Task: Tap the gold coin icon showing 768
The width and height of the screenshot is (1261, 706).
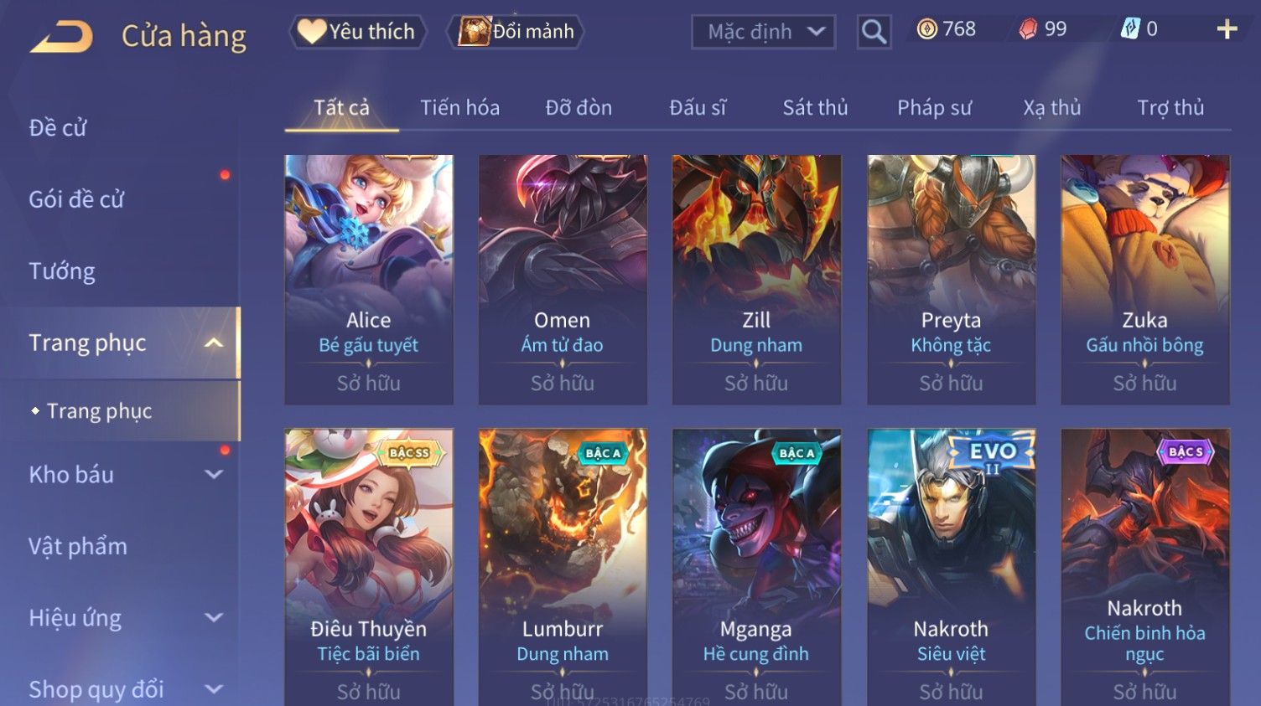Action: (x=926, y=29)
